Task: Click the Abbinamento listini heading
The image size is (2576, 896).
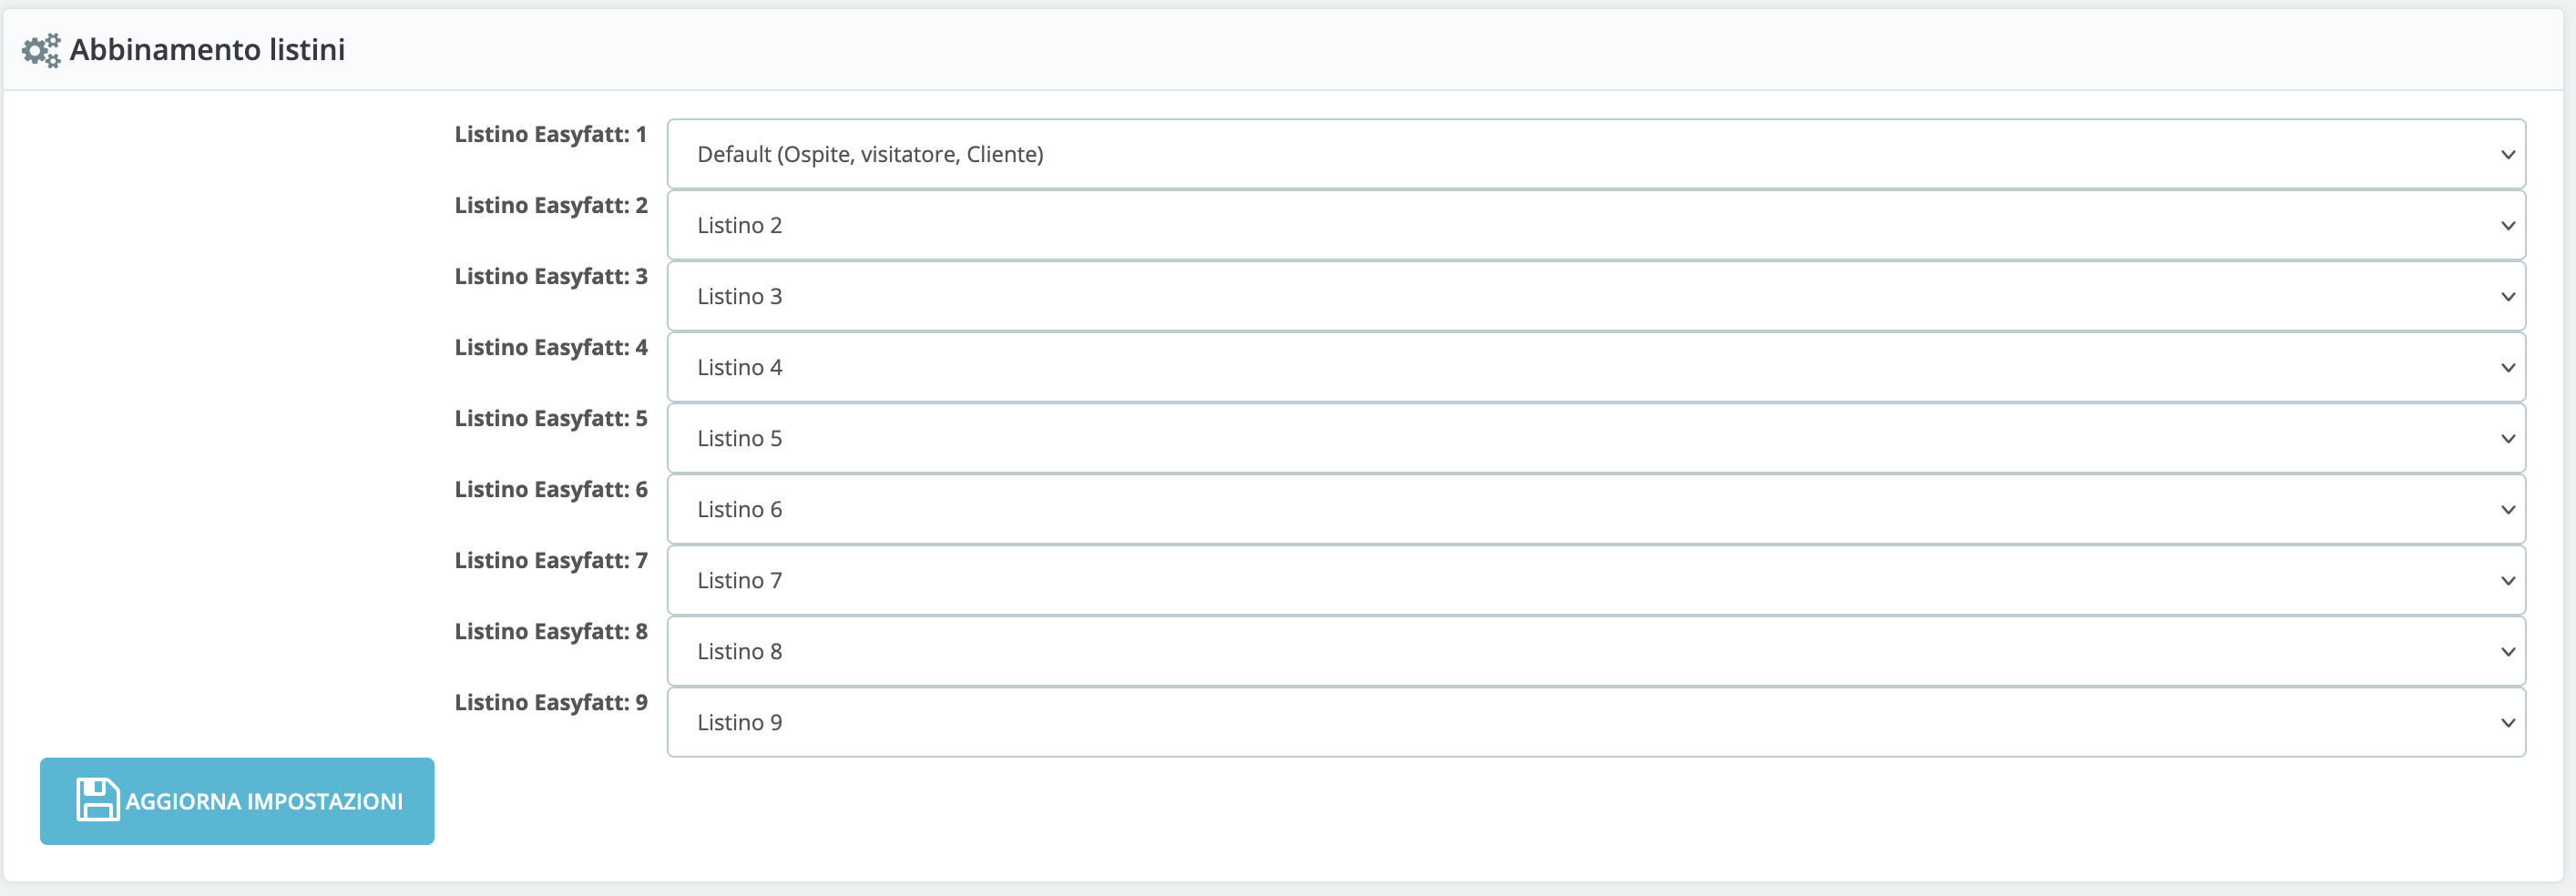Action: pos(207,50)
